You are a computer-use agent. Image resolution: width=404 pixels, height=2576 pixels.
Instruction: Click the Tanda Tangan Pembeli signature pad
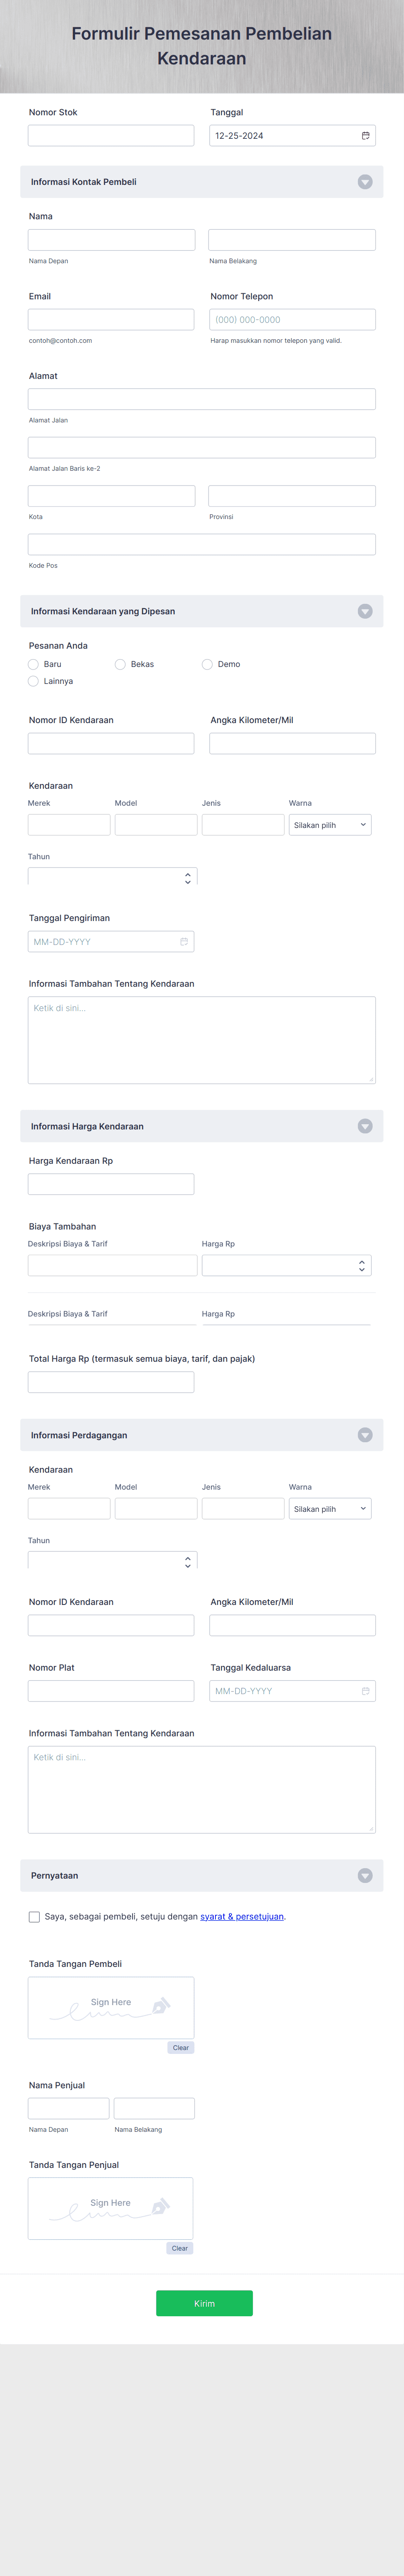(x=111, y=2007)
